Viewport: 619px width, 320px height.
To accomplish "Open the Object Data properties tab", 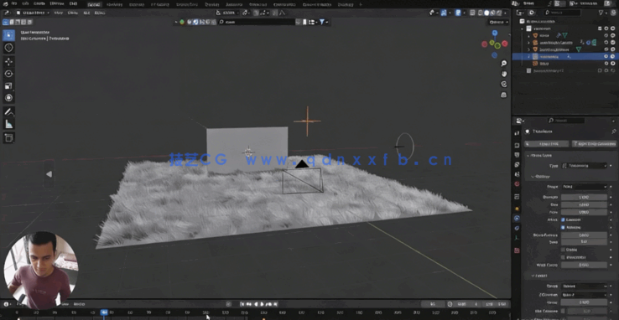I will (518, 238).
